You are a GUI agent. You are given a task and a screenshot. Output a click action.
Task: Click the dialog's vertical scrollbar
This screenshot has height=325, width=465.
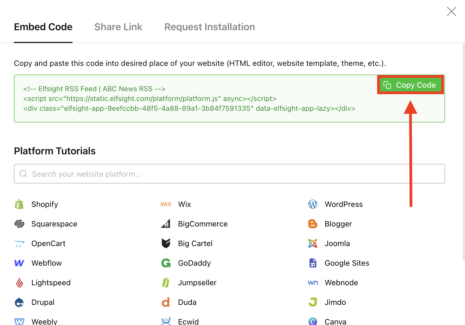point(463,152)
